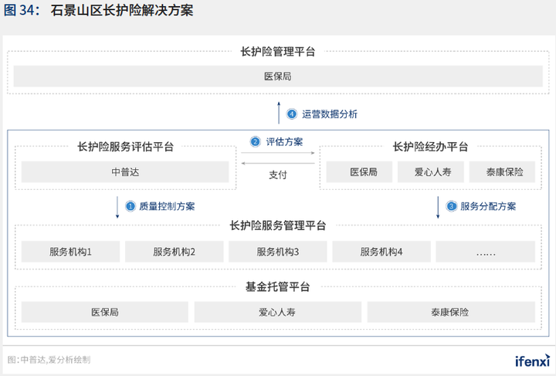Click the '中普达' box
The height and width of the screenshot is (376, 556).
point(125,172)
